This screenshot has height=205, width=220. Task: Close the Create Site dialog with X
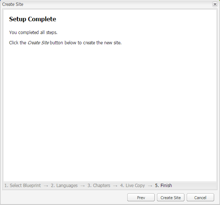pos(215,4)
